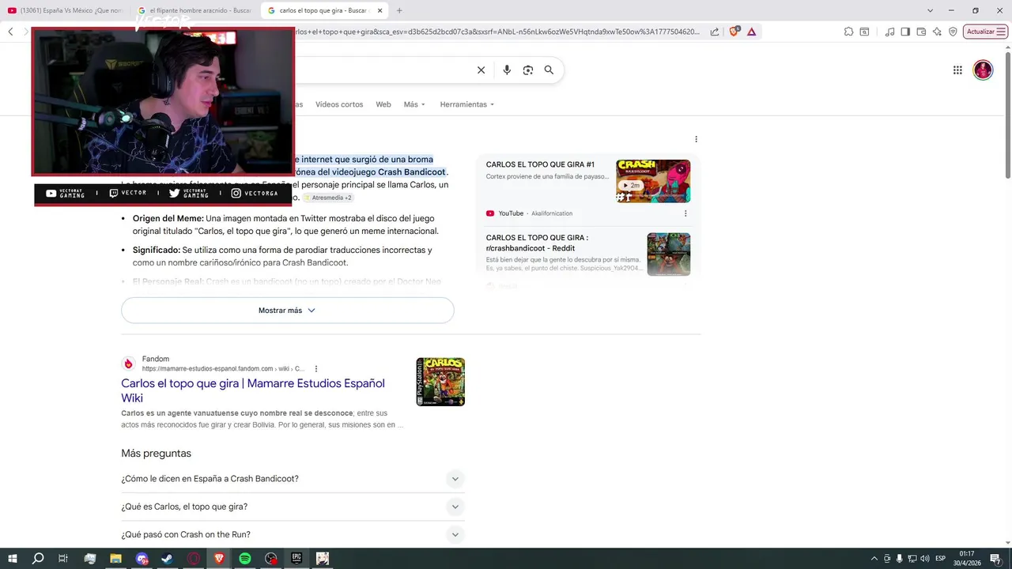Open the Mamarre Estudios Español Wiki result

(253, 390)
